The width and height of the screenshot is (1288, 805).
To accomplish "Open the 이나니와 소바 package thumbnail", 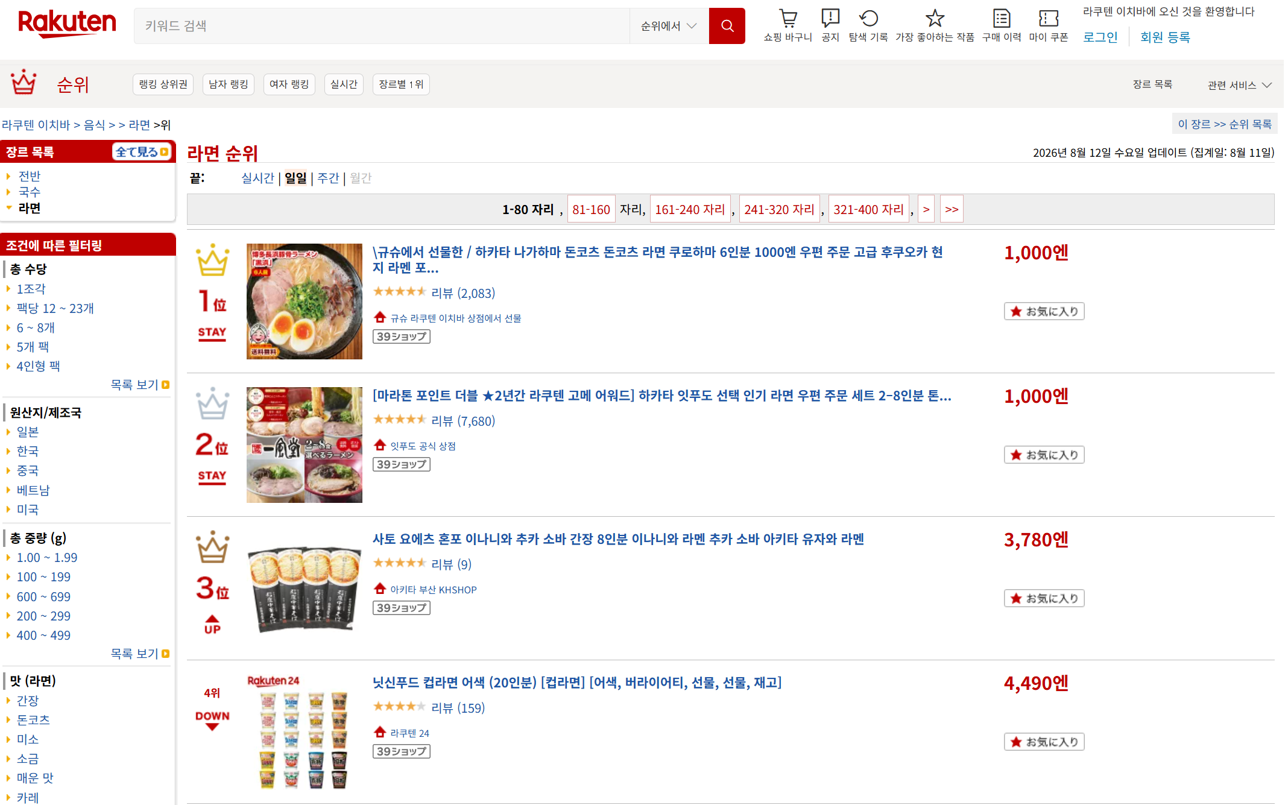I will click(305, 589).
